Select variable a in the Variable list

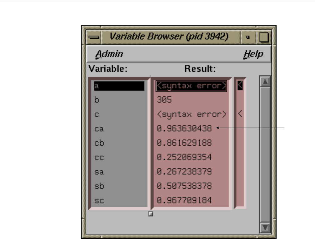119,86
